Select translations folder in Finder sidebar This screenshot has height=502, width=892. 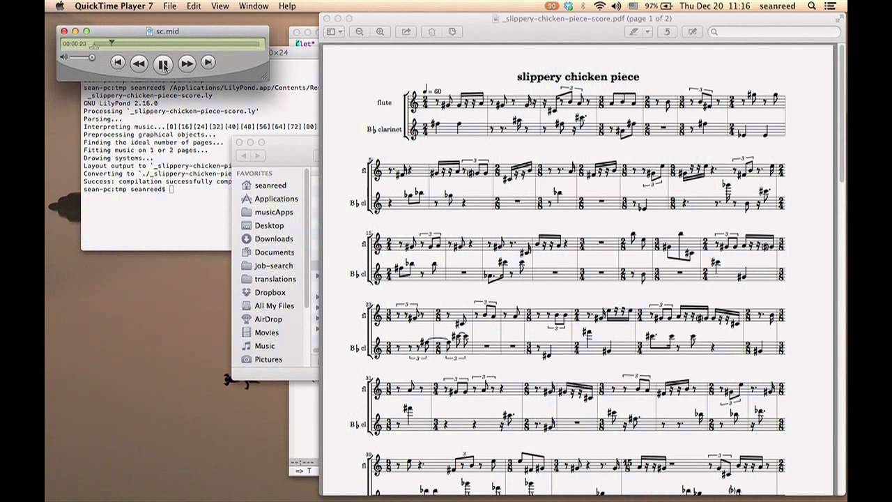pyautogui.click(x=275, y=279)
